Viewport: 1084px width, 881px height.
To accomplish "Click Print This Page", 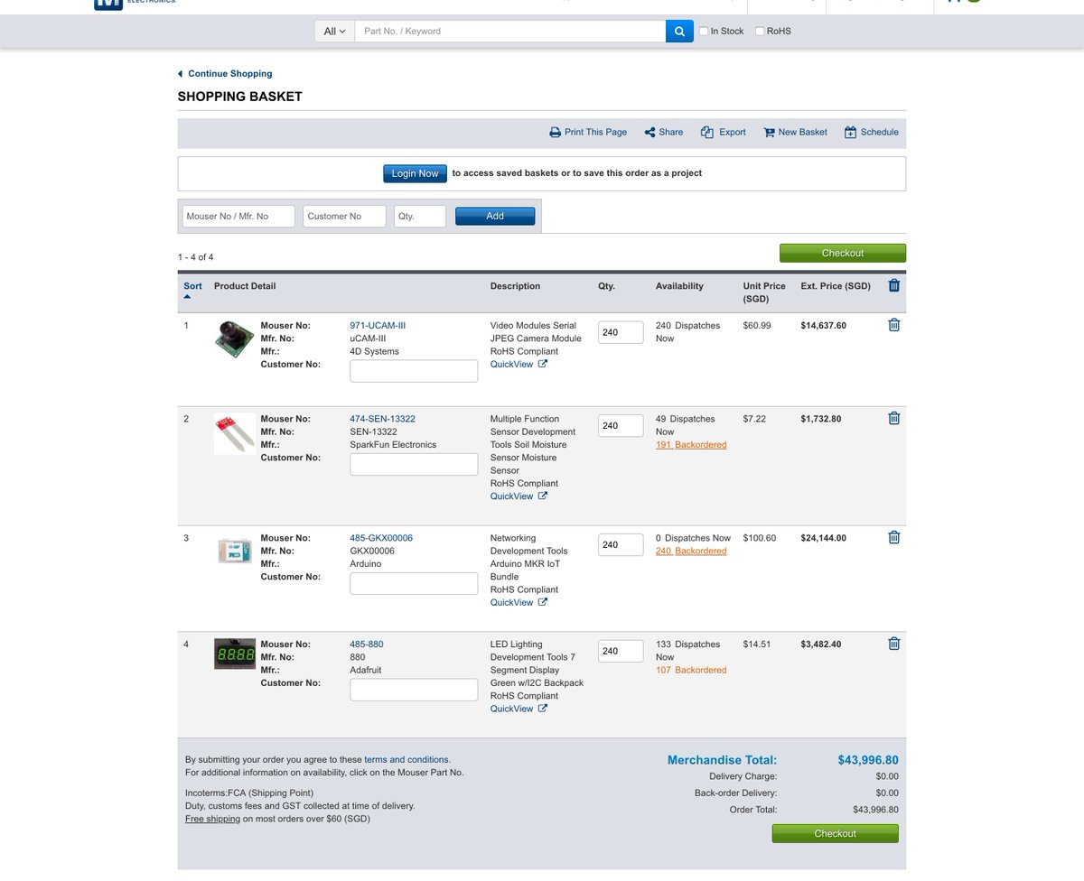I will tap(588, 132).
